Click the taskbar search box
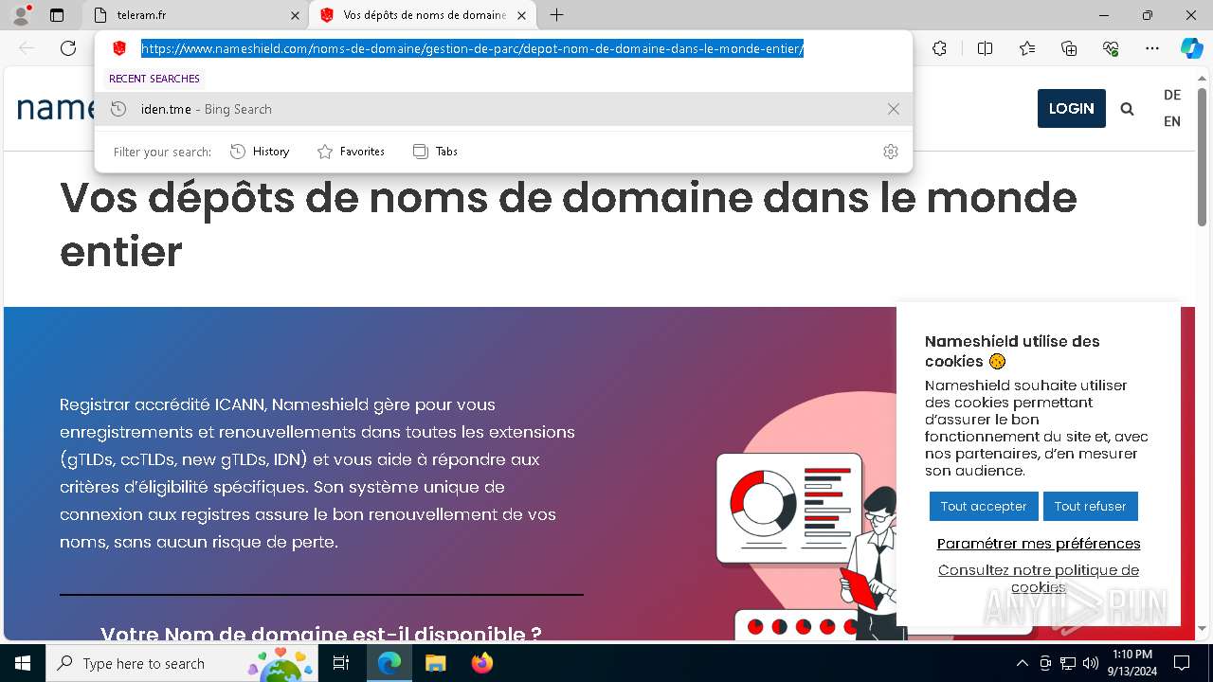The width and height of the screenshot is (1213, 682). pos(182,663)
